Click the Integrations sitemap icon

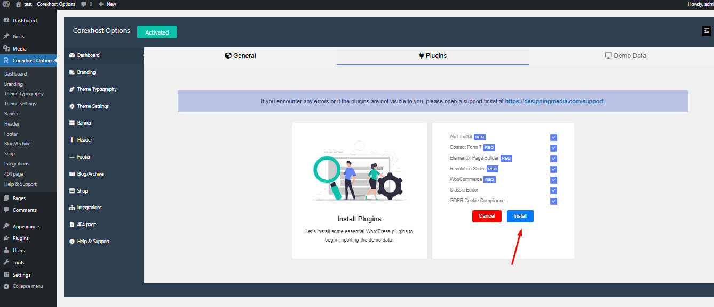72,208
